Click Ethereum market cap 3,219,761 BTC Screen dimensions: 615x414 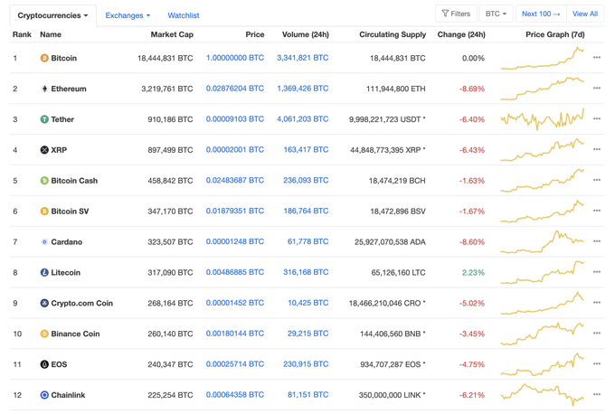[x=167, y=89]
